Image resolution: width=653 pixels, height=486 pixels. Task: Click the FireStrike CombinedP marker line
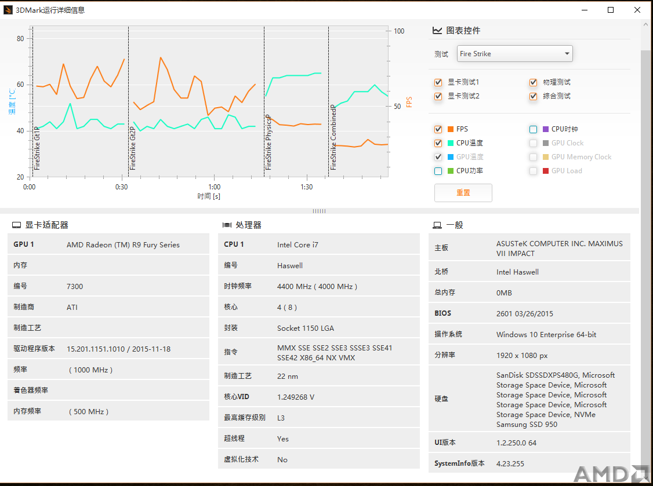pos(329,102)
